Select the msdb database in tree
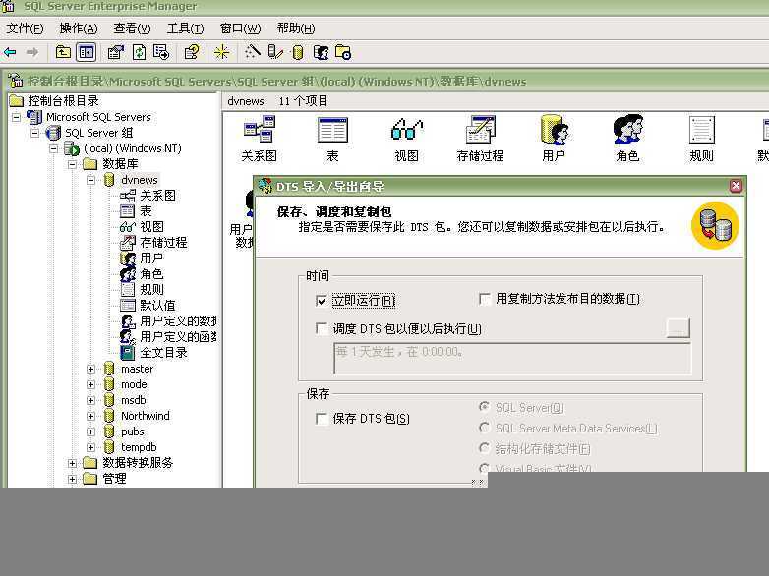769x576 pixels. point(134,400)
